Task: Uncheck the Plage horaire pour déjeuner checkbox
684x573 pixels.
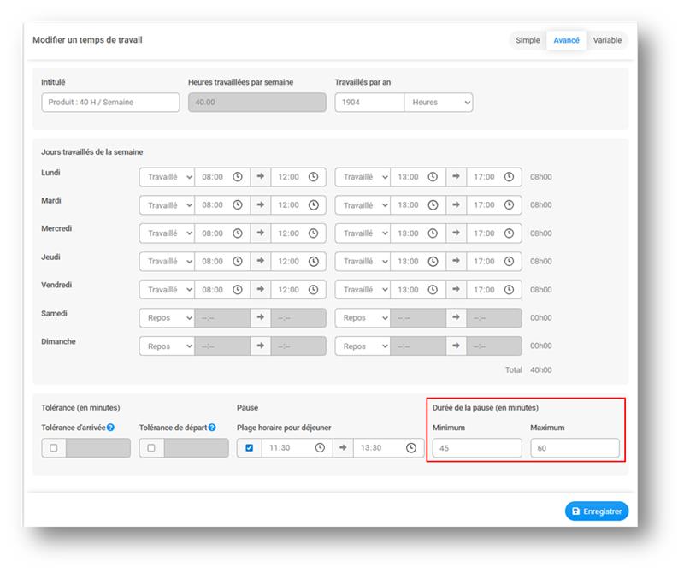Action: (x=249, y=448)
